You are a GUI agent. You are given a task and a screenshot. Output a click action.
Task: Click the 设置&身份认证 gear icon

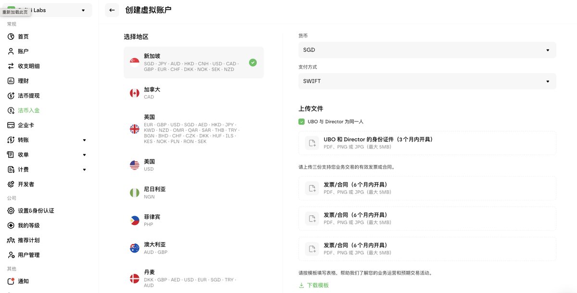point(11,211)
